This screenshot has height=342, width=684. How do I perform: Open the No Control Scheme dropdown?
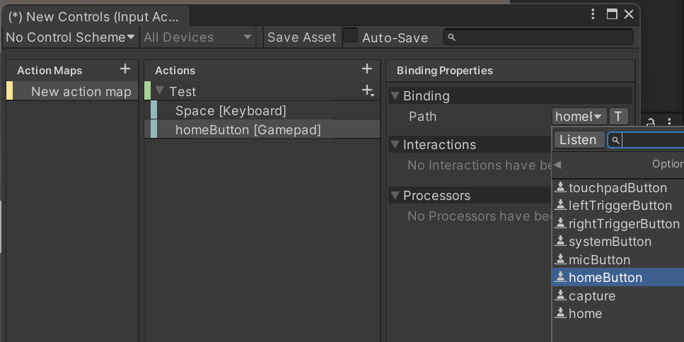point(70,37)
